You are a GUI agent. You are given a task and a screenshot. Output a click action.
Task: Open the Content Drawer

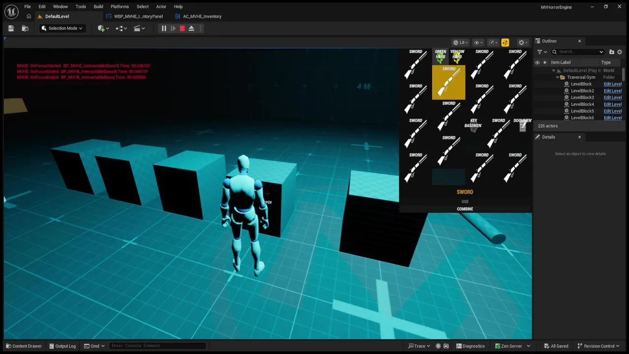(x=24, y=346)
